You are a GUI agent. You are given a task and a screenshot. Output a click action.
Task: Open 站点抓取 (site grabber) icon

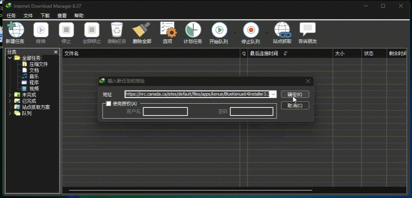click(x=282, y=30)
